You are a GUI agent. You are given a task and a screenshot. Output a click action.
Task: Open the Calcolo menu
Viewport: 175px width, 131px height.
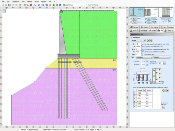click(29, 2)
